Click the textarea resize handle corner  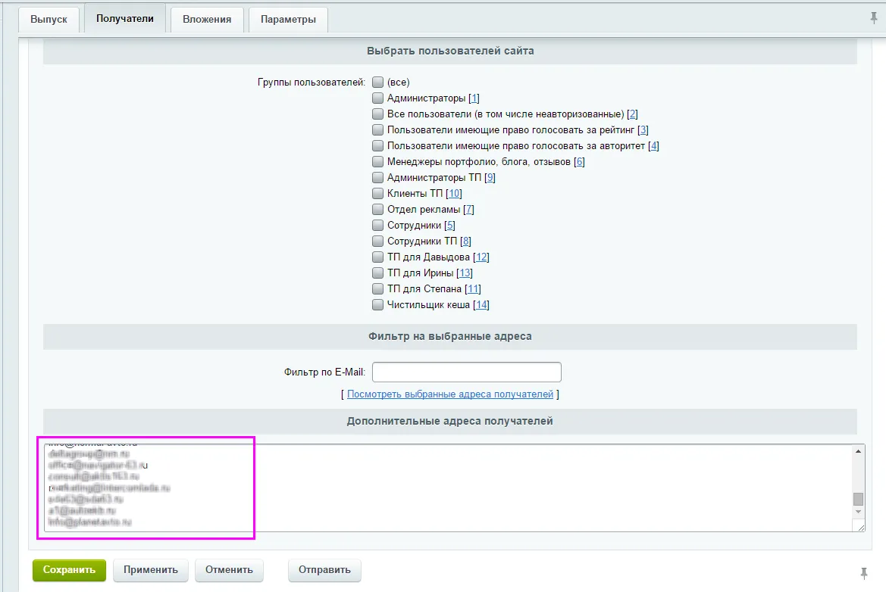(860, 528)
